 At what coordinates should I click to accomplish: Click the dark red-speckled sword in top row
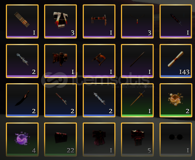click(x=176, y=22)
